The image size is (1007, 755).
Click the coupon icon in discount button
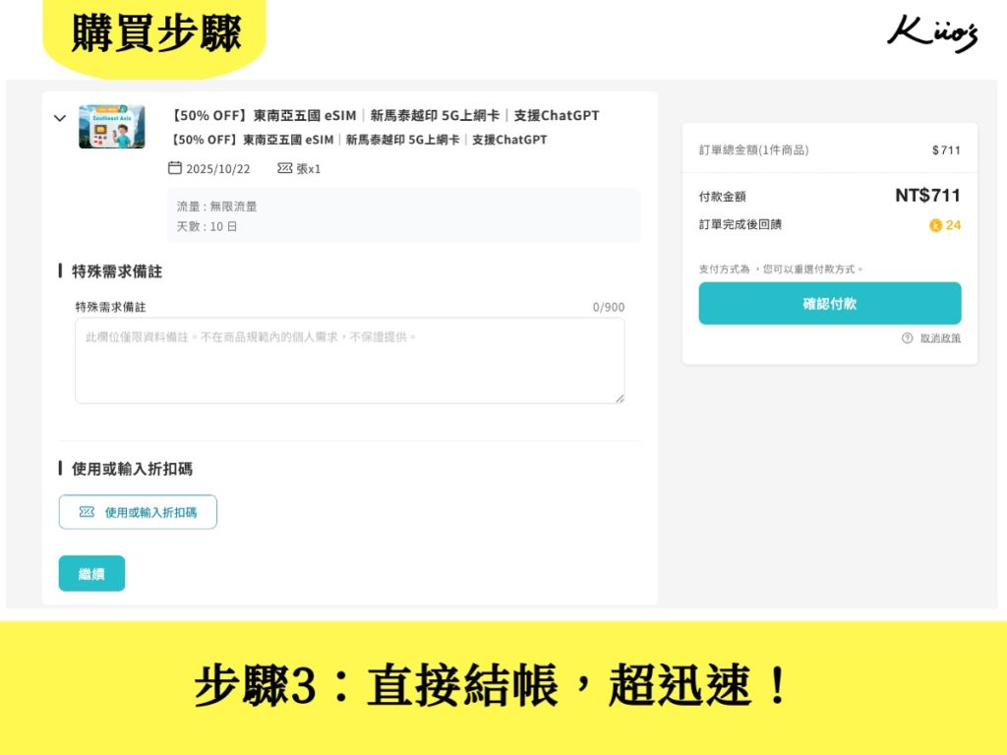[x=87, y=512]
